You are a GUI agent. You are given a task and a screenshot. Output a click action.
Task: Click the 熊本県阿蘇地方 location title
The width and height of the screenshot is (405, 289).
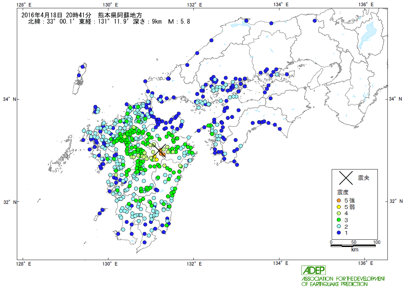pos(120,15)
